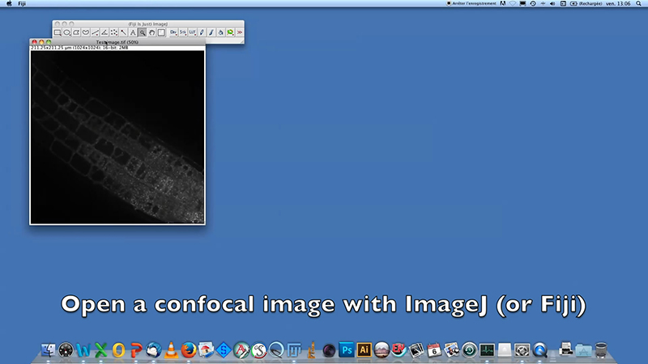Screen dimensions: 648x364
Task: Launch Microsoft PowerPoint from the Dock
Action: 136,350
